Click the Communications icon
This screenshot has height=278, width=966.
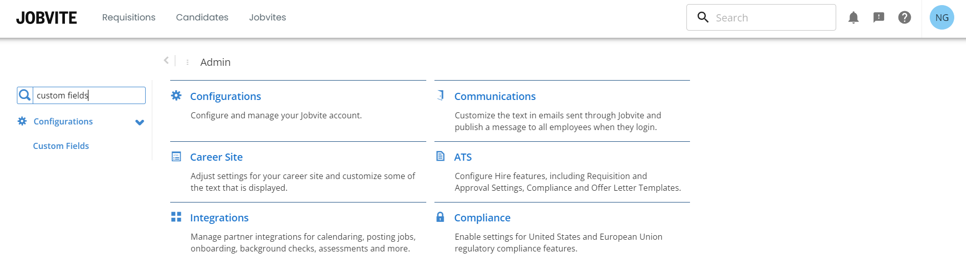coord(440,95)
